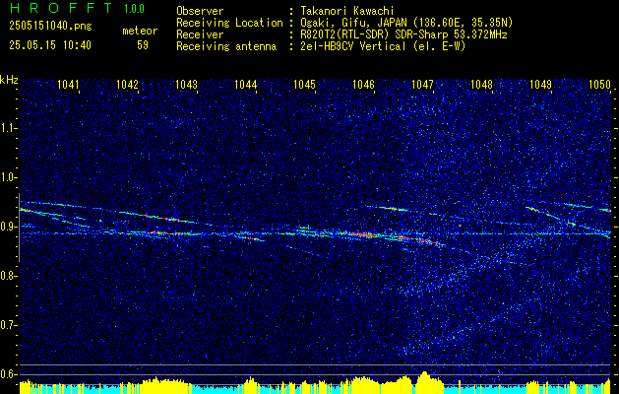
Task: Click the 1047 time marker
Action: click(x=422, y=84)
